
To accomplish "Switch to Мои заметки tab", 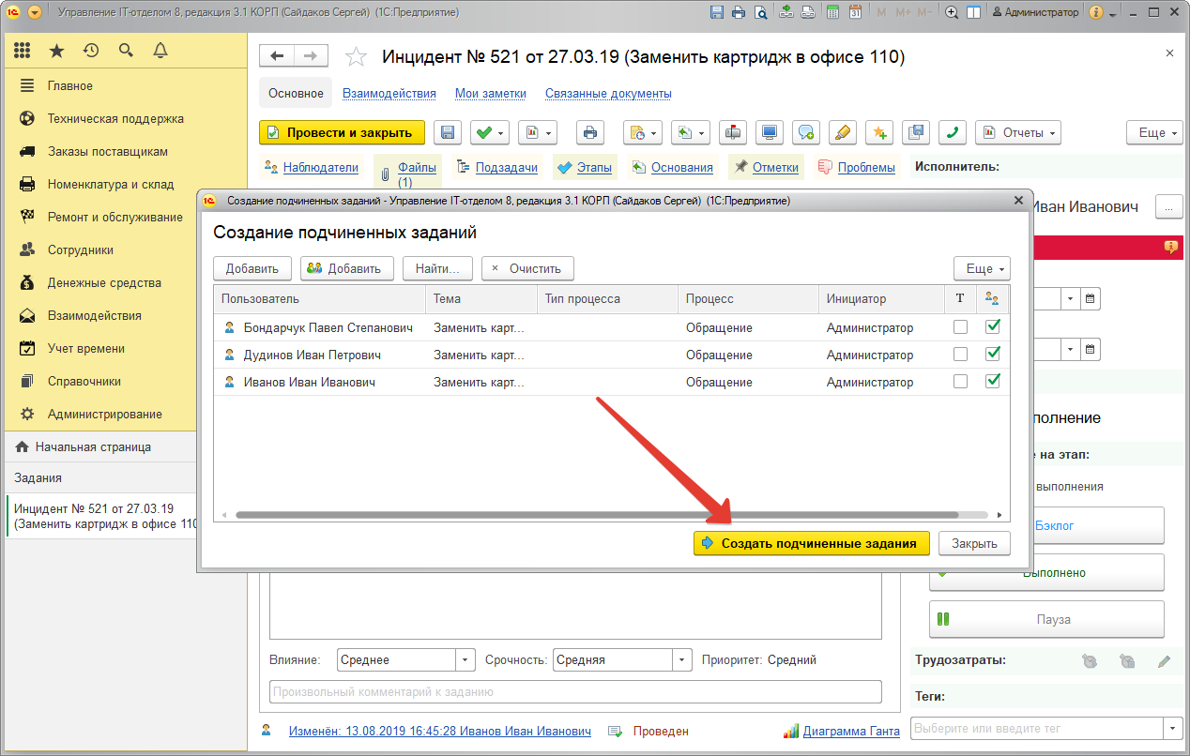I will tap(491, 93).
